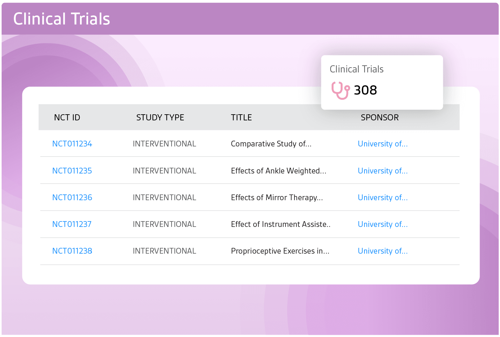Click the pink stethoscope icon
The height and width of the screenshot is (337, 500).
pyautogui.click(x=341, y=90)
